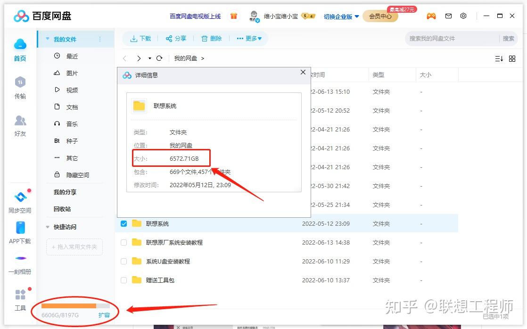The width and height of the screenshot is (527, 329).
Task: Select the 联想原厂系统安装教程 folder row
Action: [x=288, y=242]
